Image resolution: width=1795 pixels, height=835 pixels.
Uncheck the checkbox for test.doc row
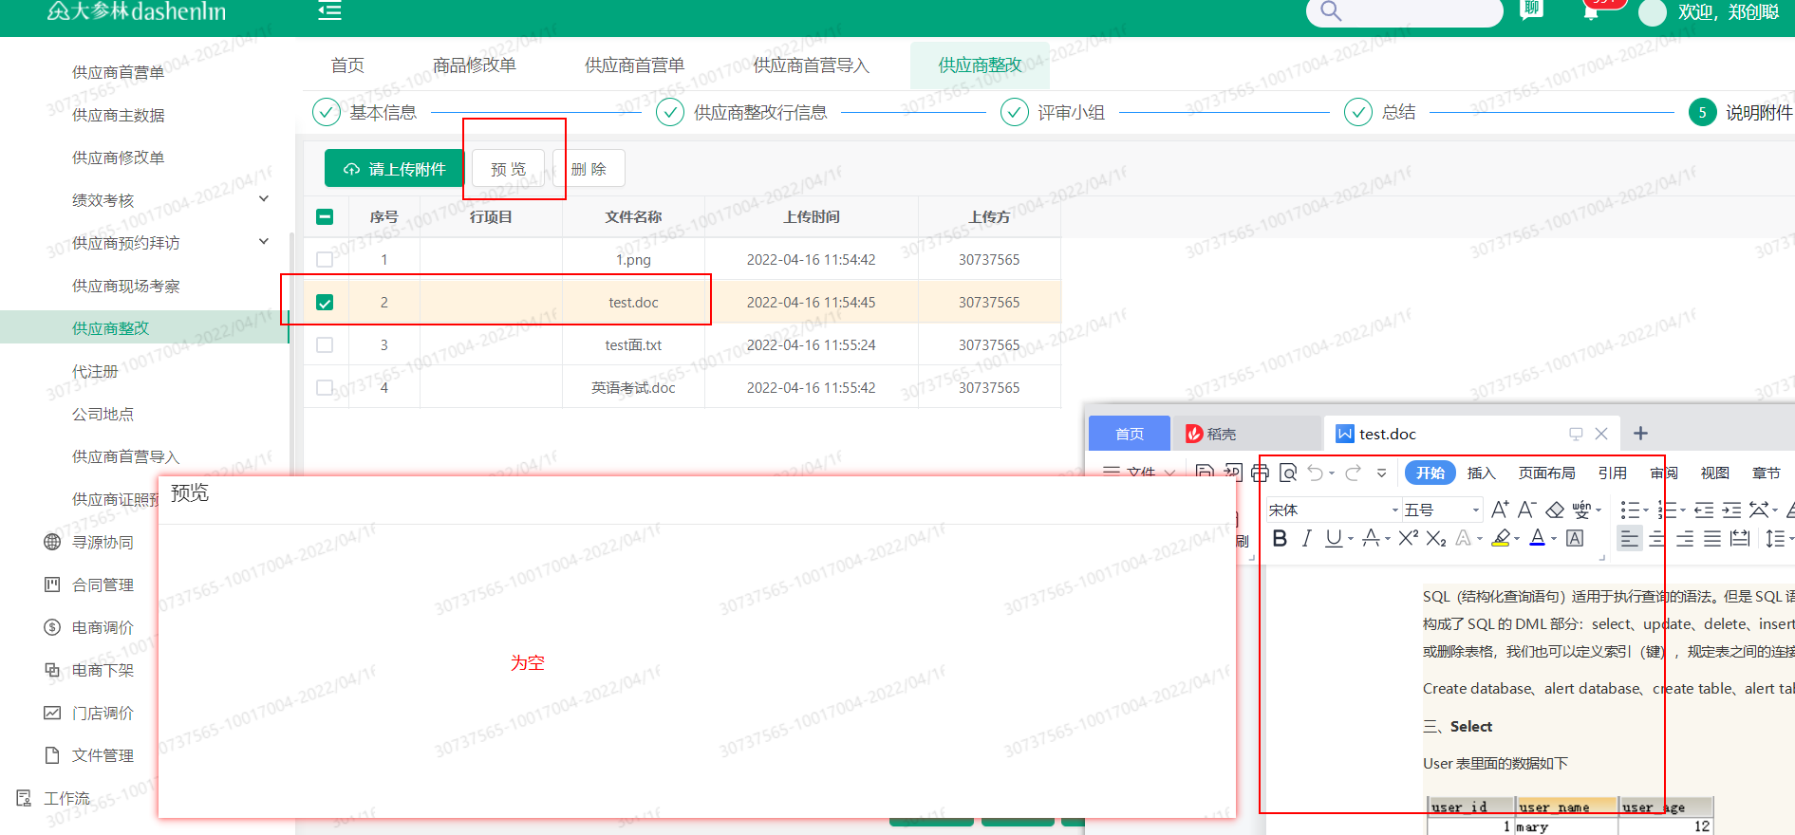pyautogui.click(x=325, y=302)
